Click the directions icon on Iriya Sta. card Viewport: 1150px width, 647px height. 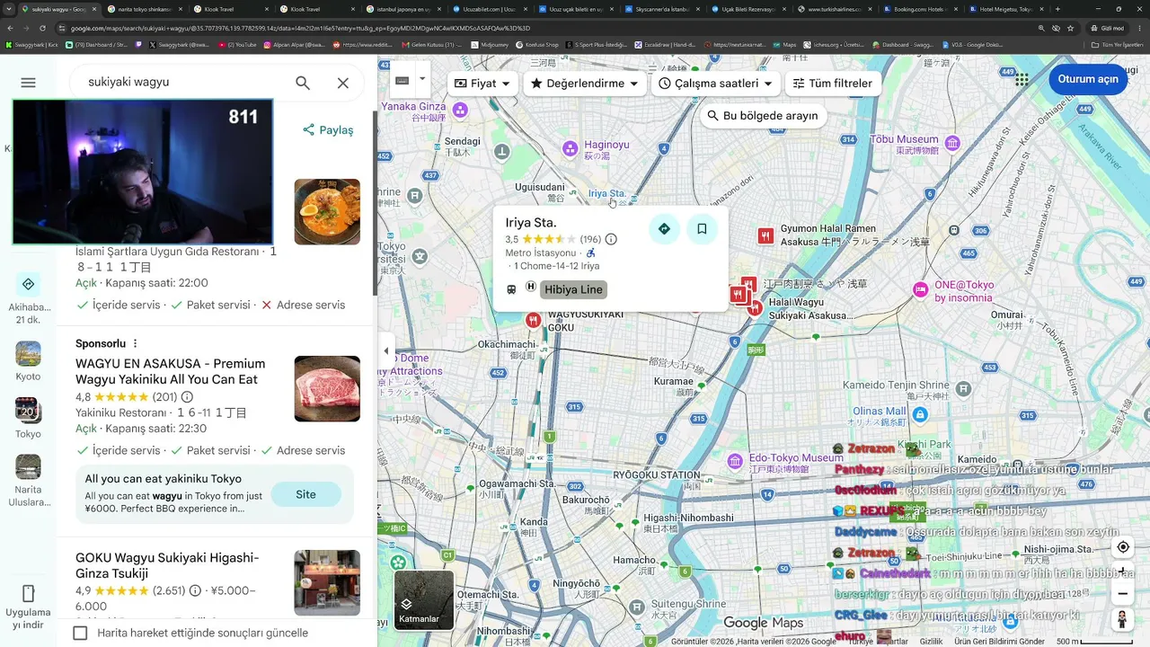664,229
